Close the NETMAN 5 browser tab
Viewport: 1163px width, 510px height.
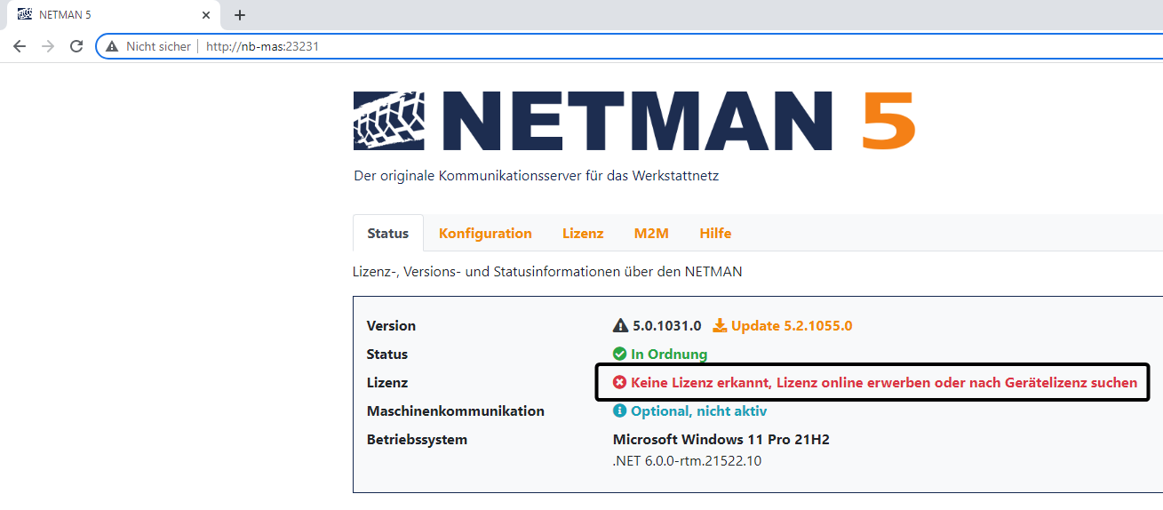click(206, 15)
